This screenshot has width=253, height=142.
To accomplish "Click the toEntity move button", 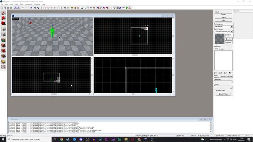I will pyautogui.click(x=230, y=76).
